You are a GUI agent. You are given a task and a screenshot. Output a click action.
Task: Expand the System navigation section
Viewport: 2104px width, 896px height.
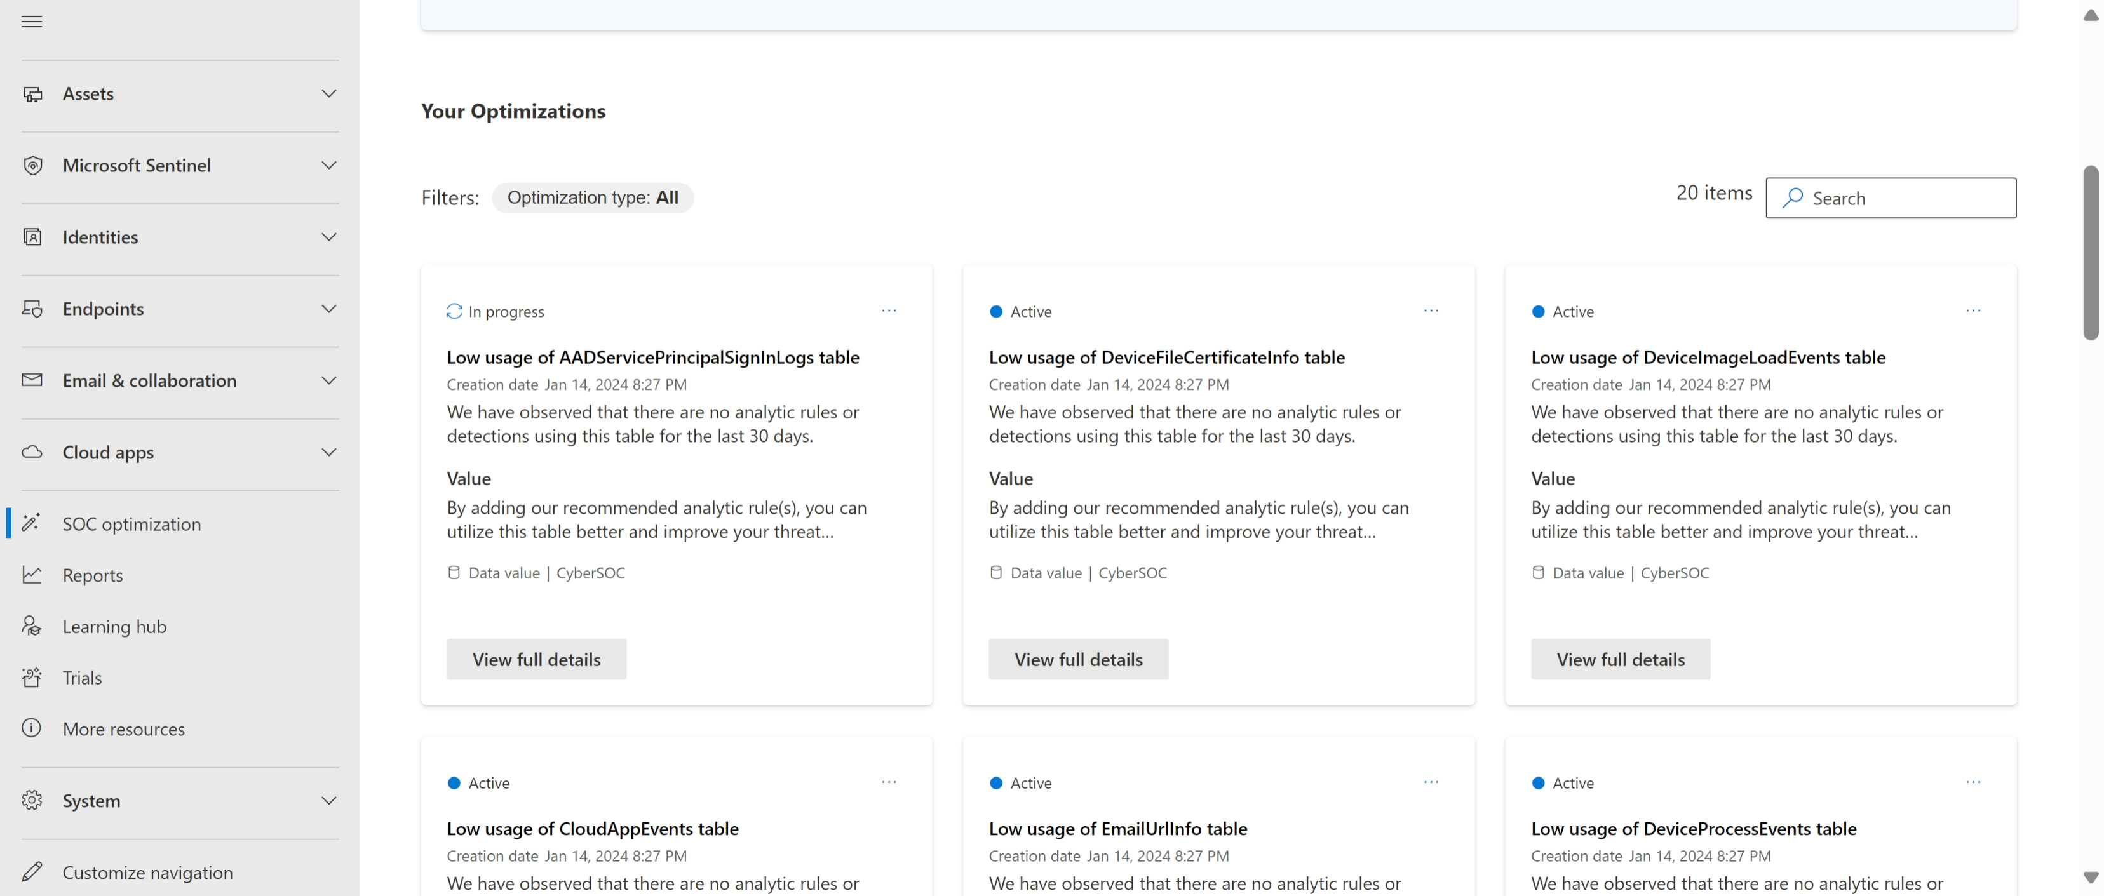click(x=328, y=801)
